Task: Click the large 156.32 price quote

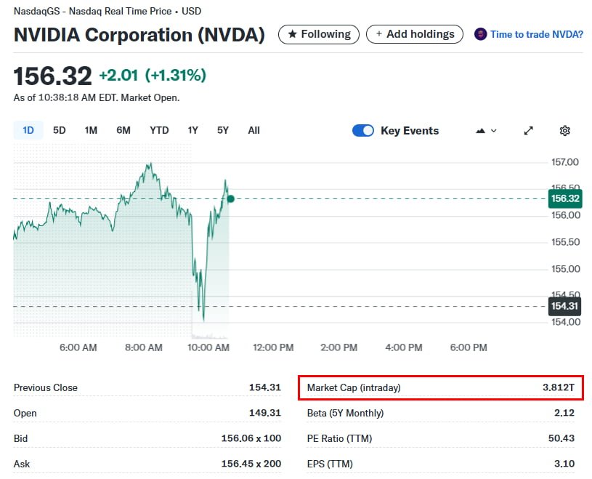Action: 52,76
